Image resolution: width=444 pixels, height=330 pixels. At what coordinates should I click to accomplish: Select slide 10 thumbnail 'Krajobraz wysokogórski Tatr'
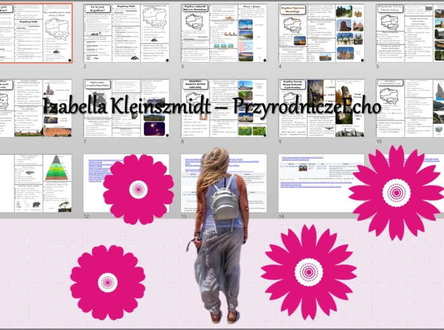[410, 109]
